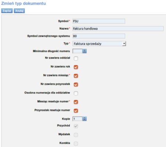
Task: Uncheck Przyrostek resetuje numer
Action: pyautogui.click(x=76, y=111)
